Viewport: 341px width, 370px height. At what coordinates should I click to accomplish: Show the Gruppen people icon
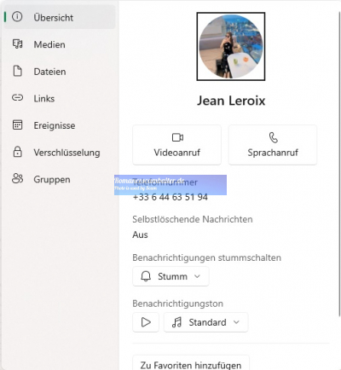pos(17,179)
